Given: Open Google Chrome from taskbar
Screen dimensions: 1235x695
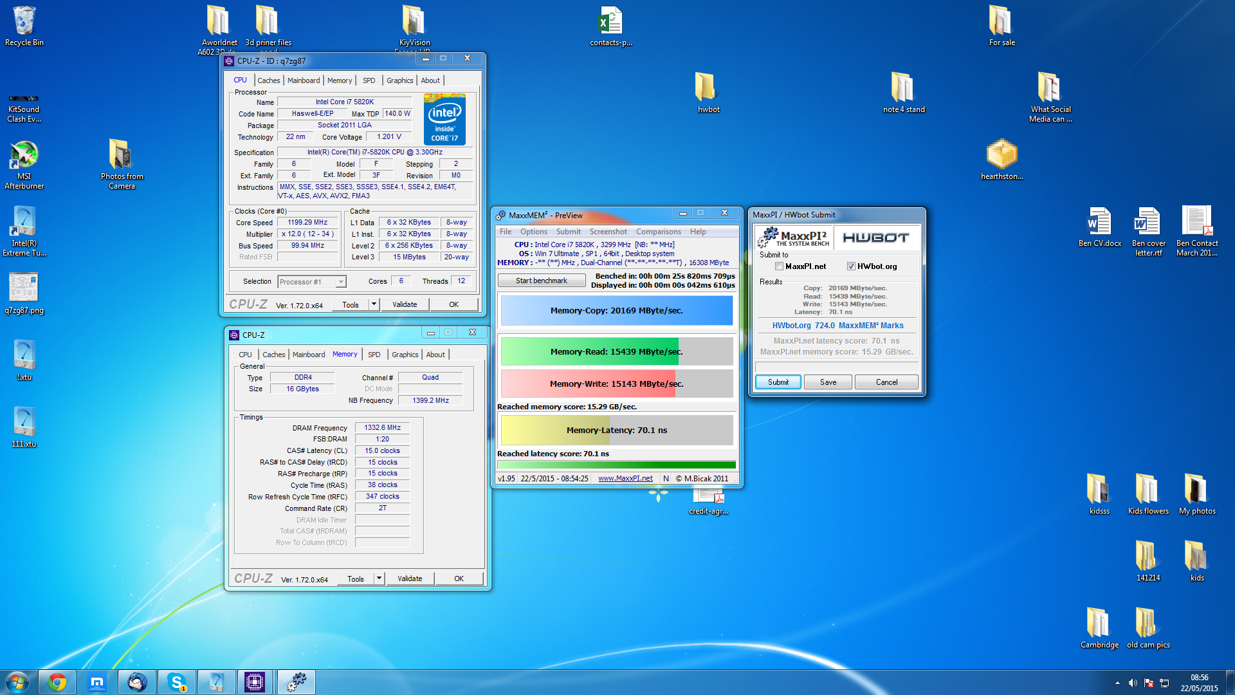Looking at the screenshot, I should pos(57,682).
